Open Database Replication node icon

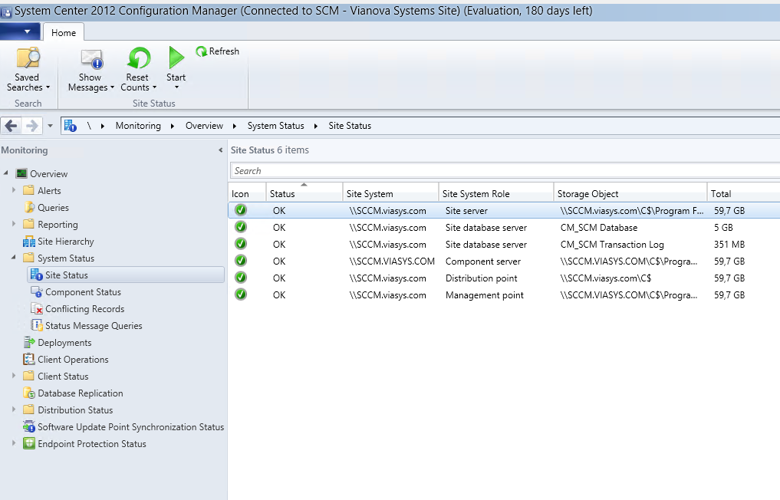(x=29, y=393)
